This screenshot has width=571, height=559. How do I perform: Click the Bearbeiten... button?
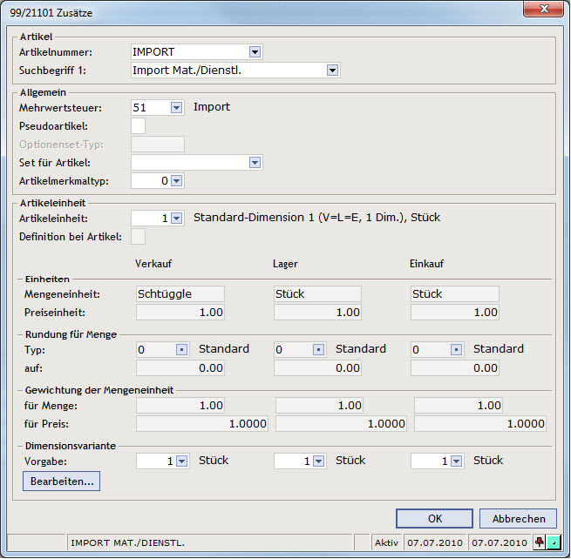point(62,482)
